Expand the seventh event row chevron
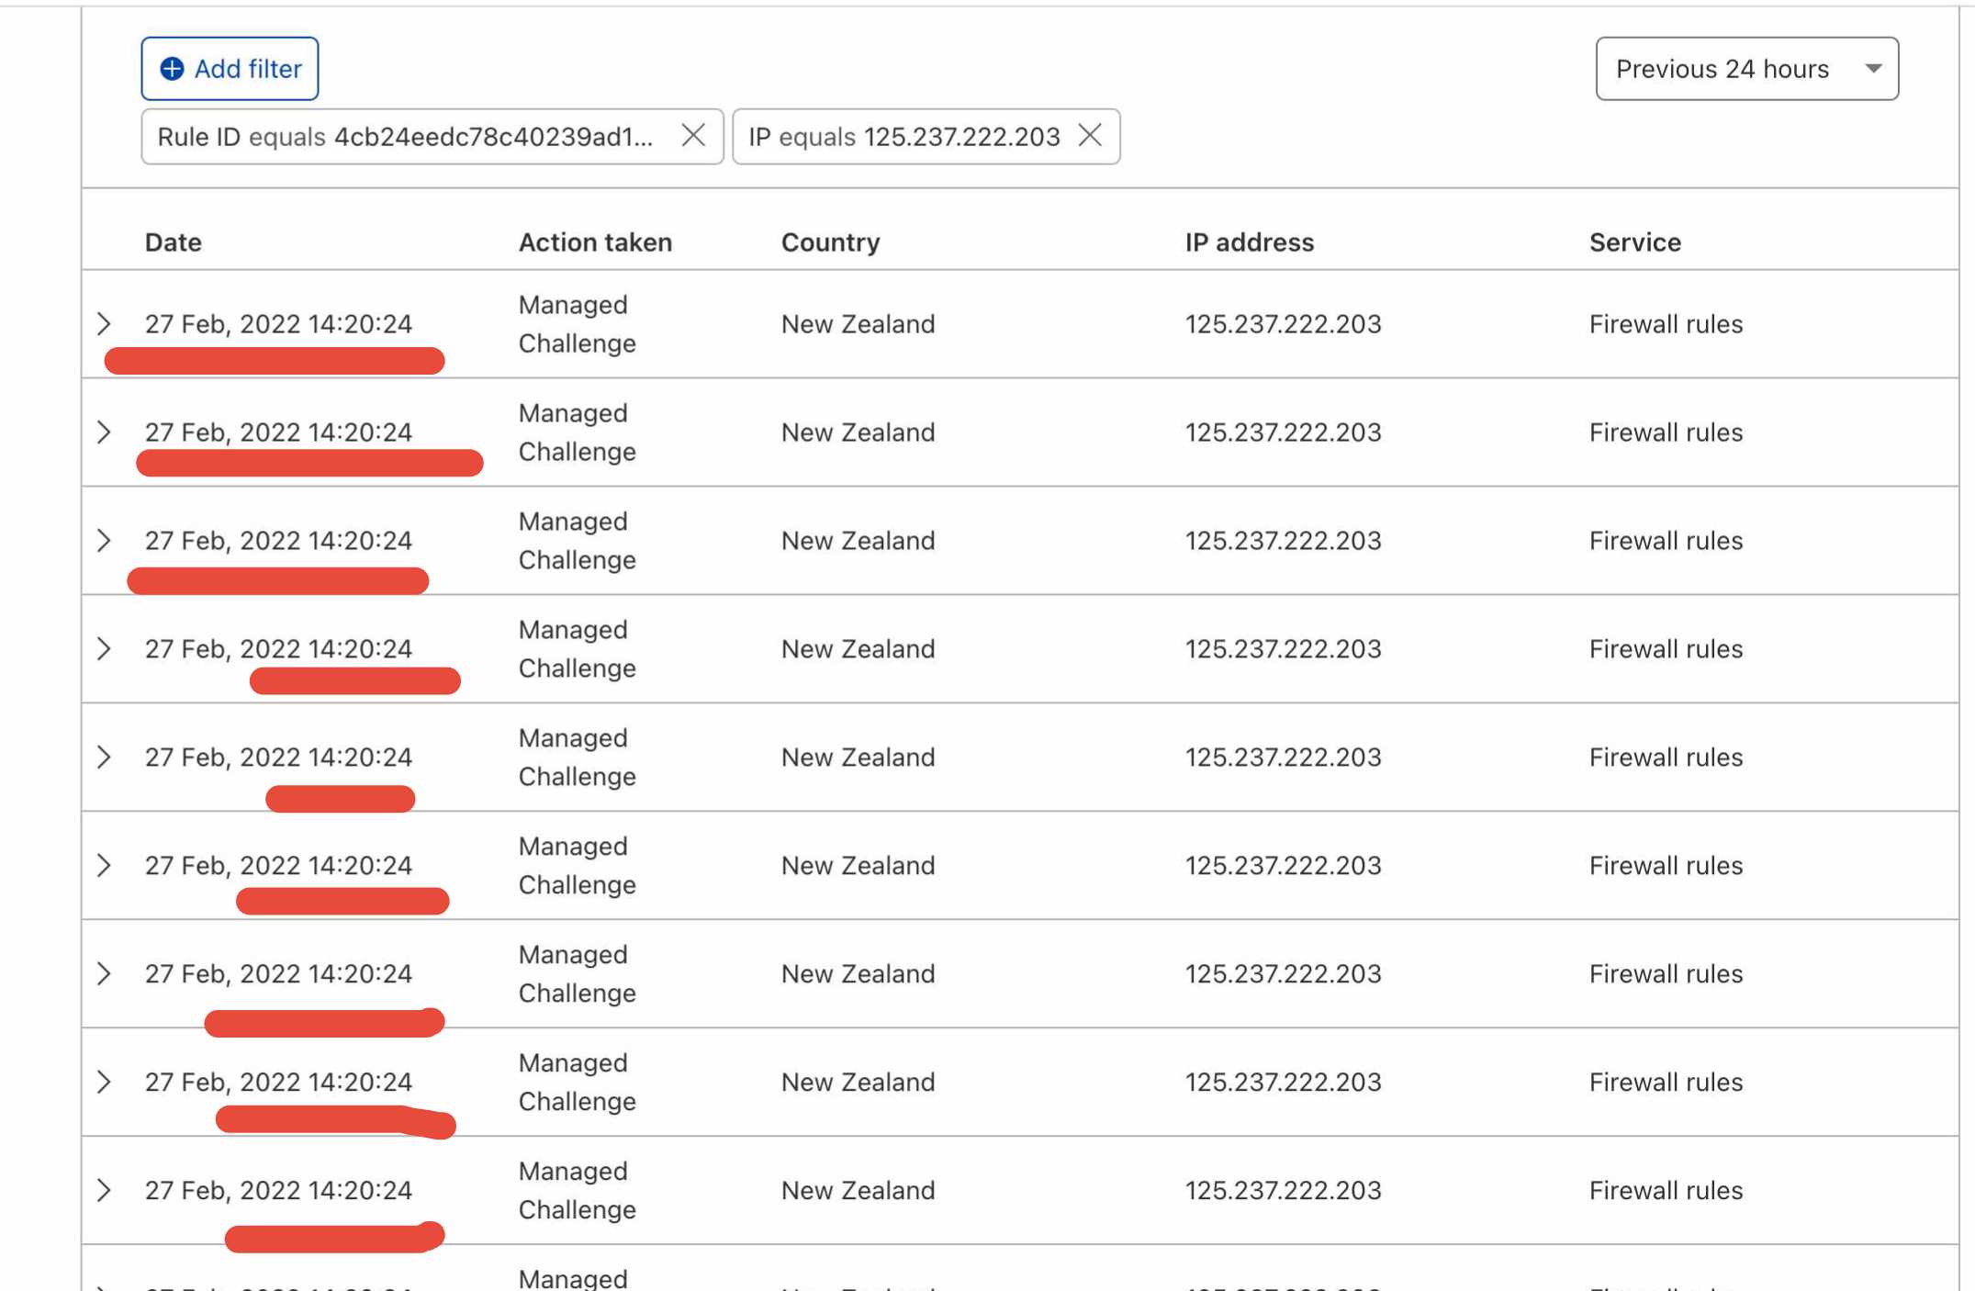 (x=104, y=974)
